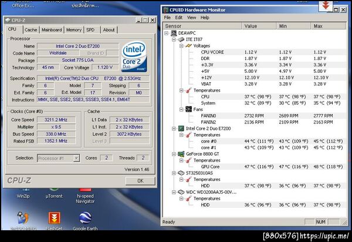Click the CPUID Hardware Monitor title bar icon
Viewport: 352px width, 242px height.
[x=166, y=10]
